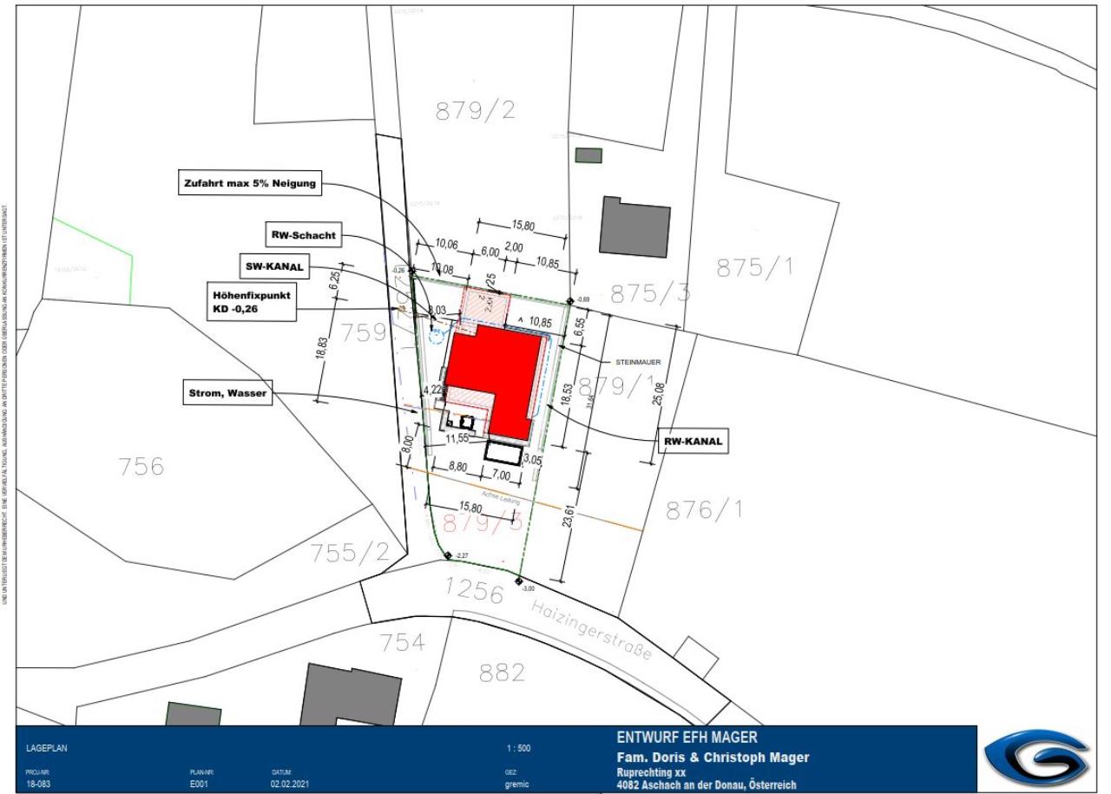Select the gray building near parcel 875/3

636,223
